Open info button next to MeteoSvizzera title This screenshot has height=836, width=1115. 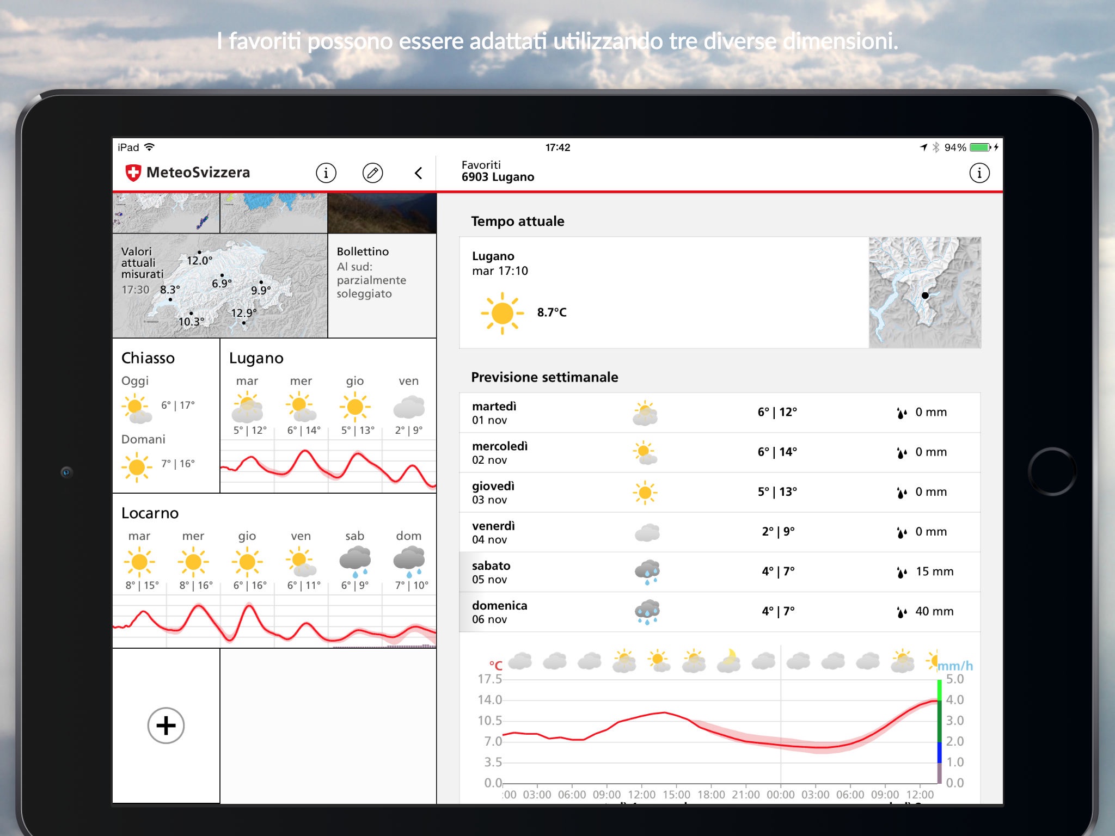326,173
